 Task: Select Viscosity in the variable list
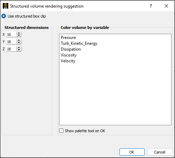(x=115, y=55)
